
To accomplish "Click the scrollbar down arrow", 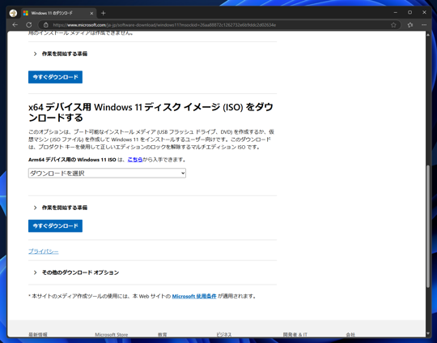I will click(x=428, y=333).
